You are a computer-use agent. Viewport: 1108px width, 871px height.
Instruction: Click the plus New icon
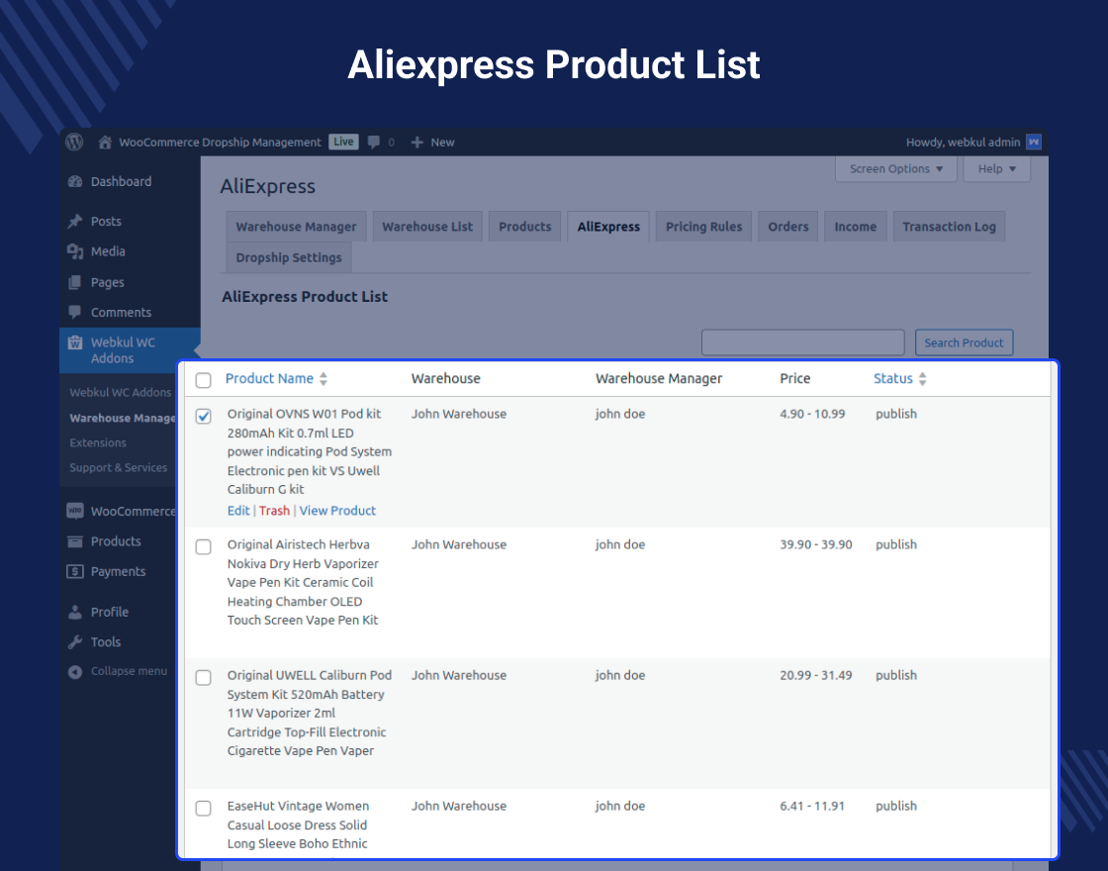point(416,143)
